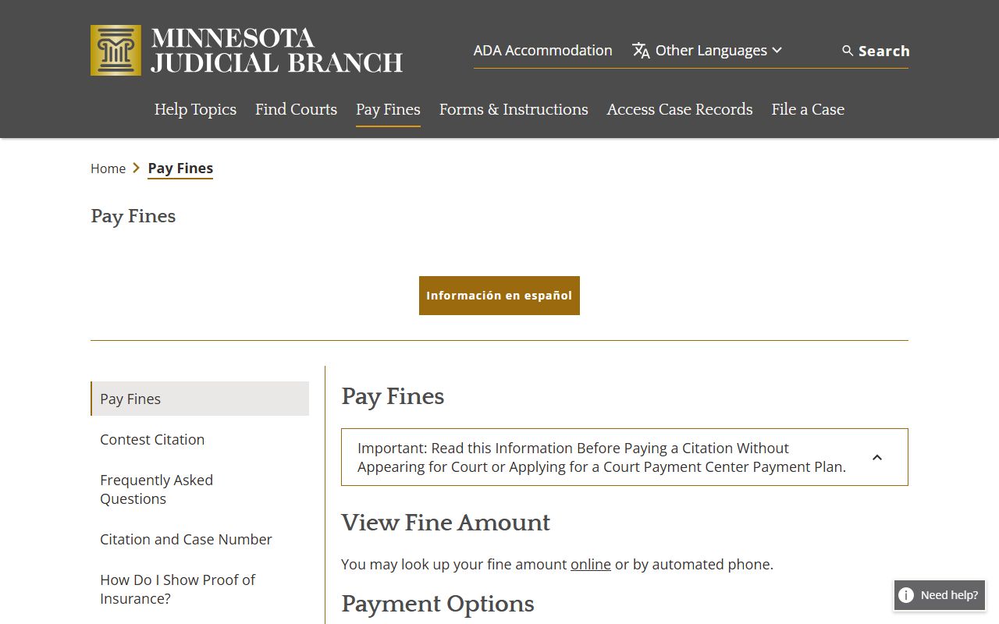The height and width of the screenshot is (624, 999).
Task: Open Citation and Case Number sidebar item
Action: pyautogui.click(x=186, y=539)
